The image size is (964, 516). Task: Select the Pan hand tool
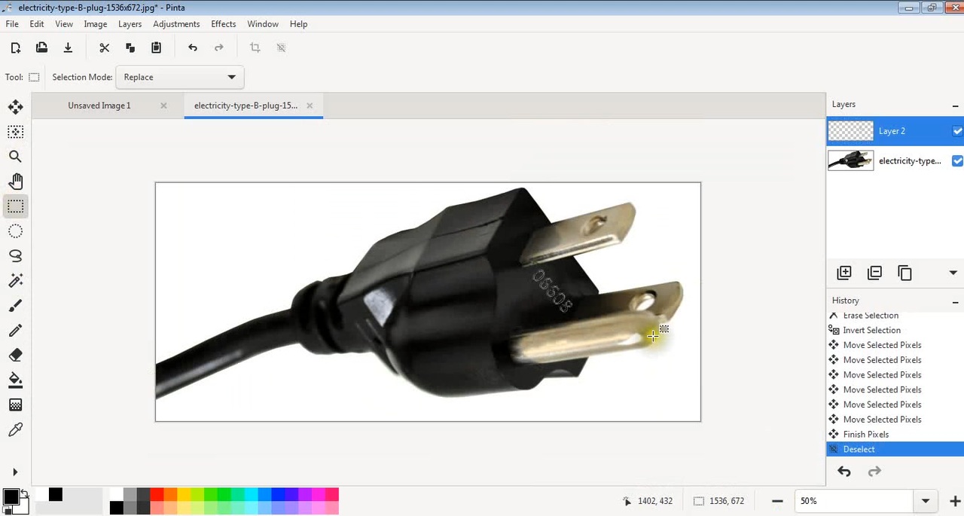coord(15,182)
